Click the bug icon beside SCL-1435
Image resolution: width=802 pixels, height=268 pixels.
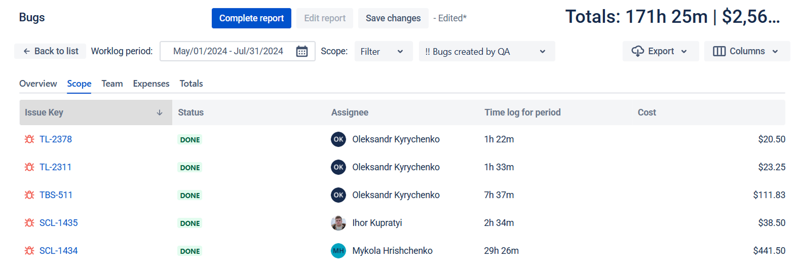tap(29, 223)
